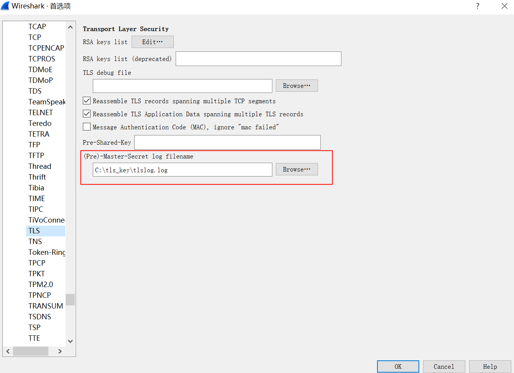Viewport: 514px width, 373px height.
Task: Select TSP protocol
Action: click(x=35, y=327)
